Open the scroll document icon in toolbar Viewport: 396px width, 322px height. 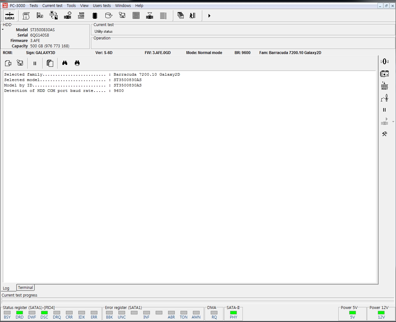(26, 16)
